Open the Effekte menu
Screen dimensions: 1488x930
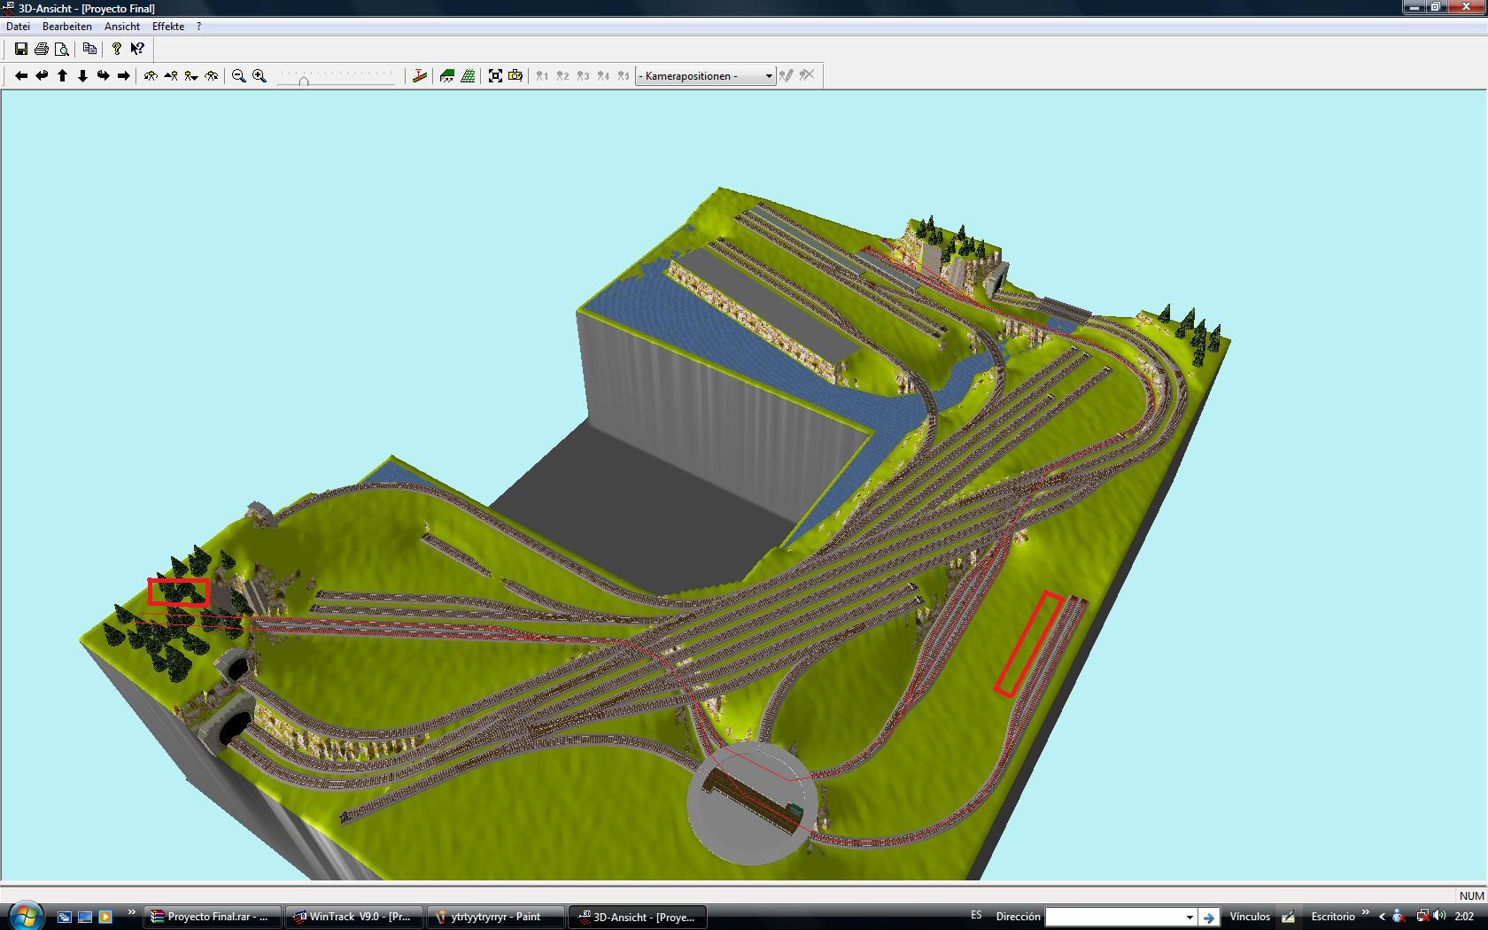click(x=168, y=27)
